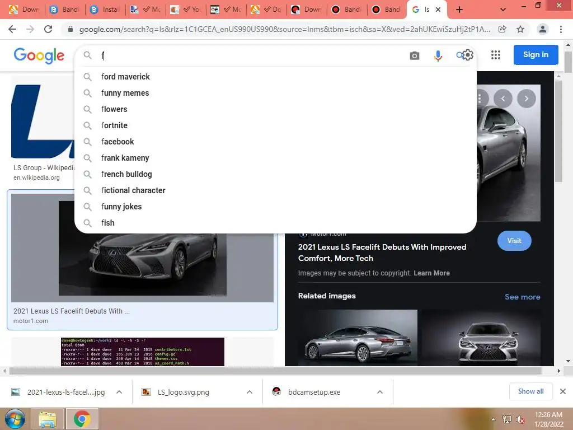Open File Explorer from the taskbar
Screen dimensions: 573x430
[48, 419]
